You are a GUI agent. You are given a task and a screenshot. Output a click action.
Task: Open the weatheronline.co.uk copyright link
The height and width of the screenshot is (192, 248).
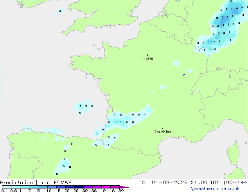coord(215,188)
